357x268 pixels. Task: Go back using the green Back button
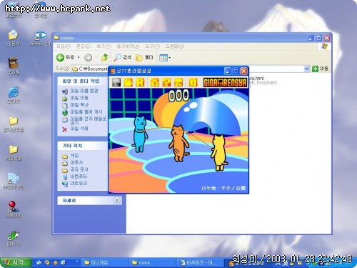[65, 57]
